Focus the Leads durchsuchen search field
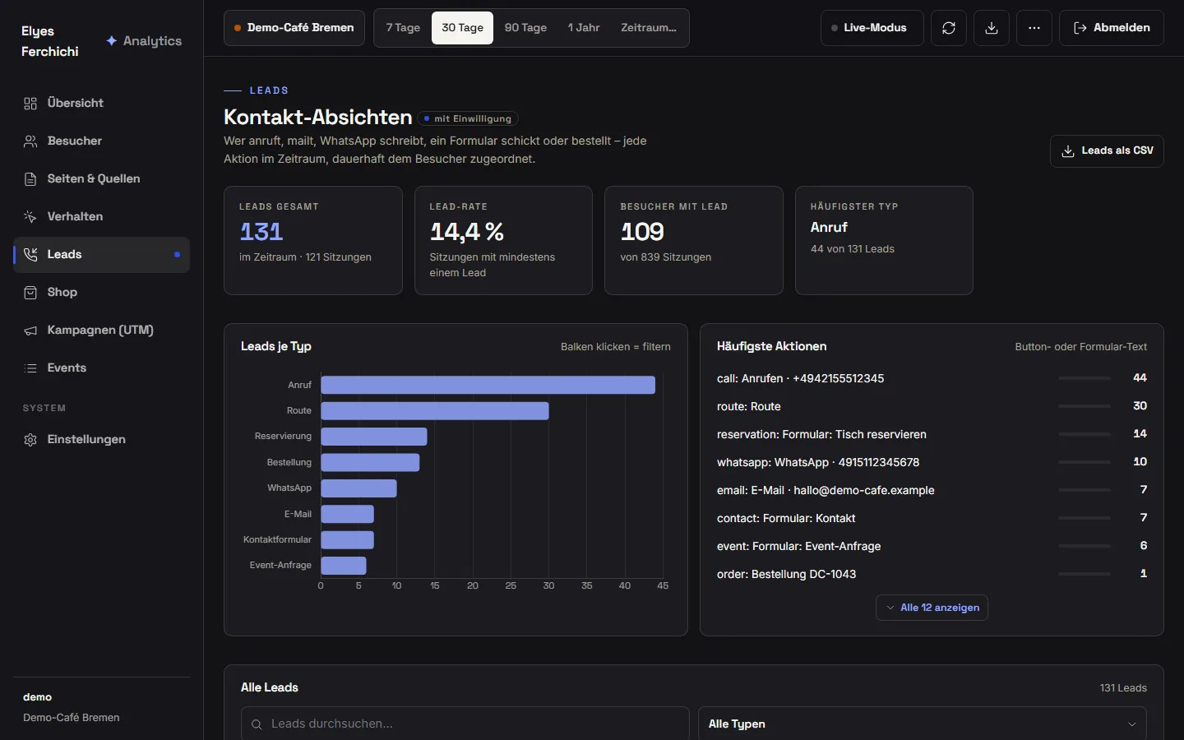This screenshot has height=740, width=1184. pos(465,724)
